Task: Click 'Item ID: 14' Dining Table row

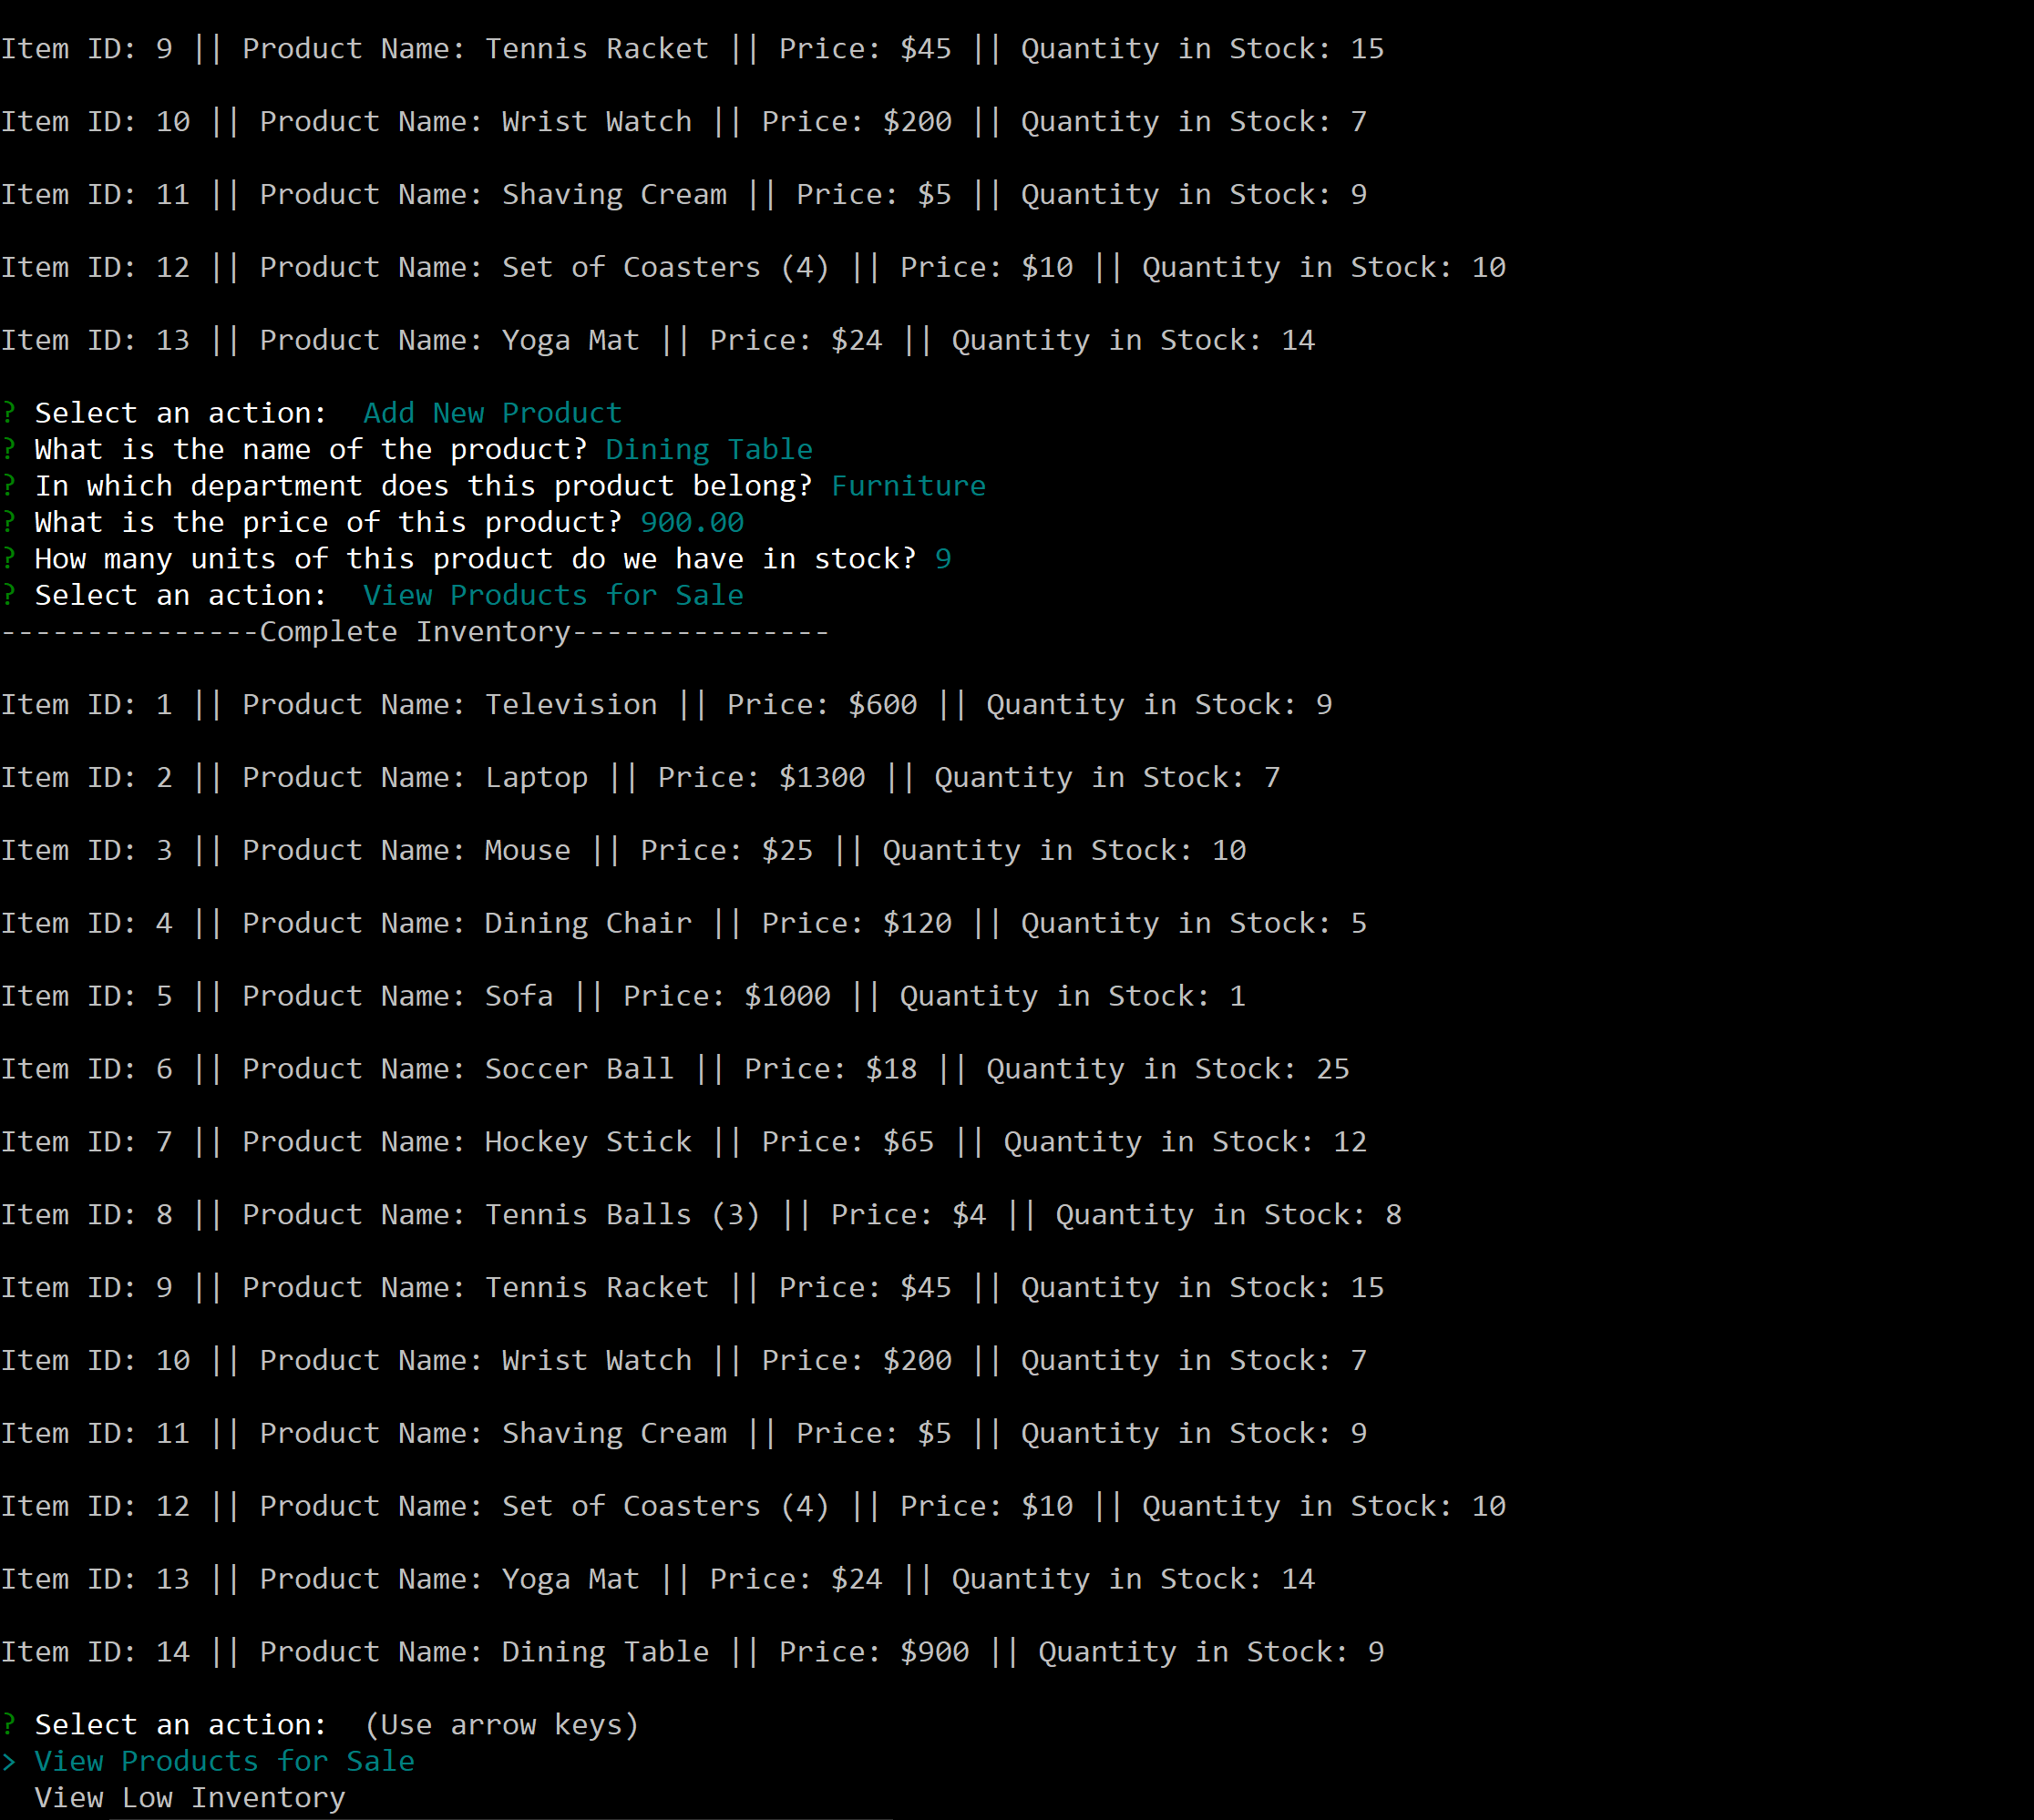Action: (x=693, y=1652)
